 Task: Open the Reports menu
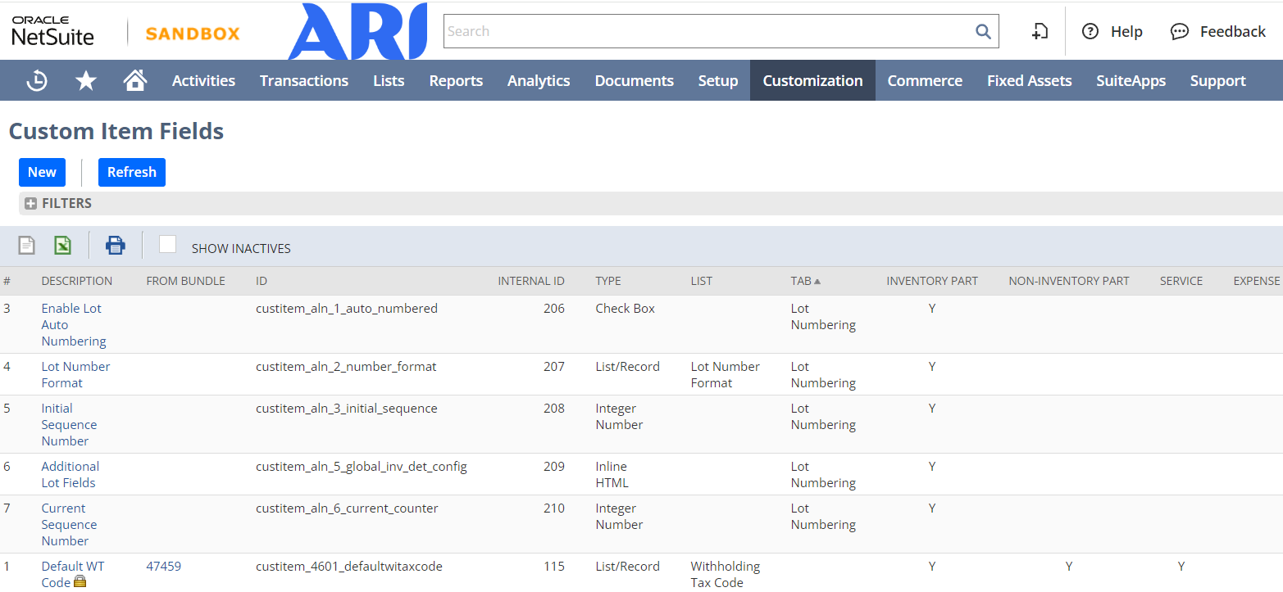pyautogui.click(x=456, y=80)
